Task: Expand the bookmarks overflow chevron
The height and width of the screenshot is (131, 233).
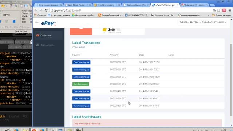Action: click(x=208, y=15)
